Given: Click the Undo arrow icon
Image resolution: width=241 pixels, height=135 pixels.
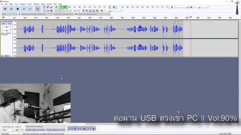Looking at the screenshot, I should click(75, 11).
